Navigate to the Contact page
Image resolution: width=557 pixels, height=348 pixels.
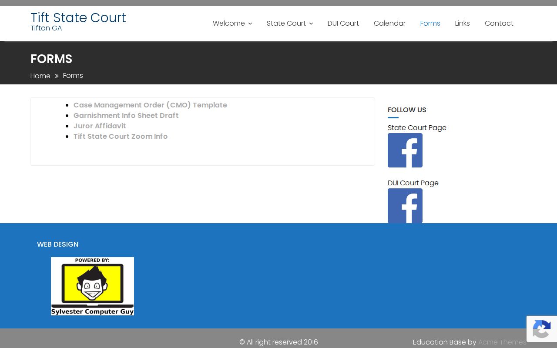pos(499,23)
